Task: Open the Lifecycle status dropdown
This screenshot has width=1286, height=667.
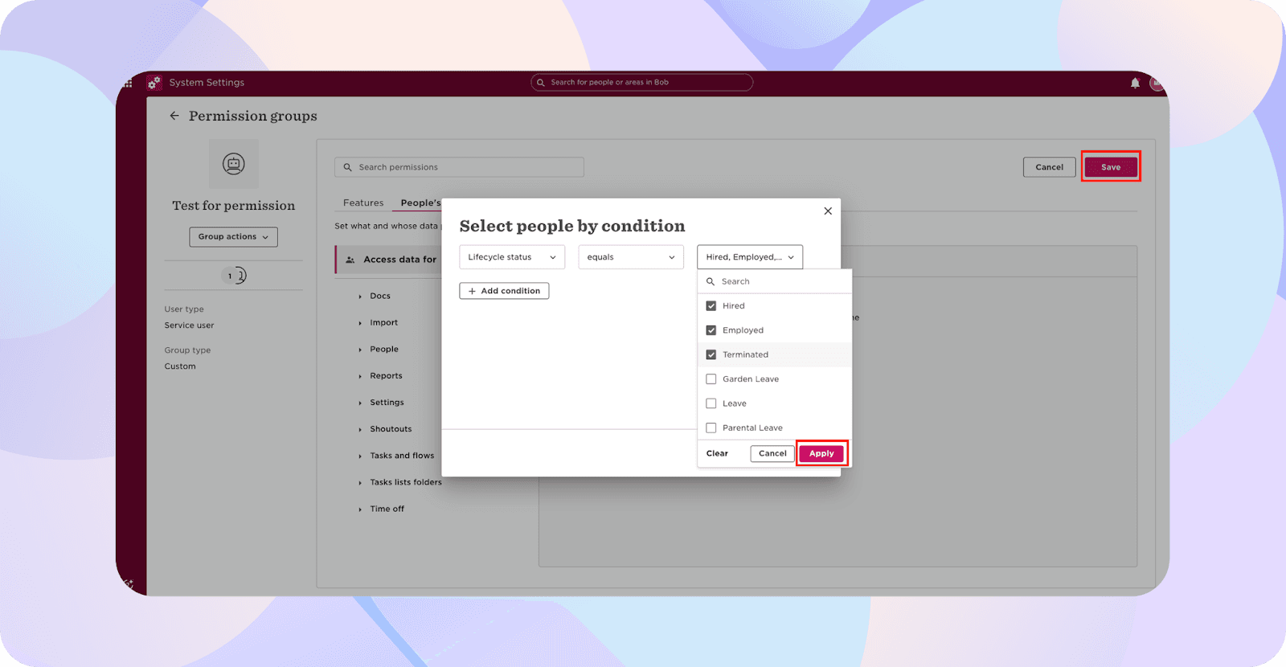Action: click(x=512, y=257)
